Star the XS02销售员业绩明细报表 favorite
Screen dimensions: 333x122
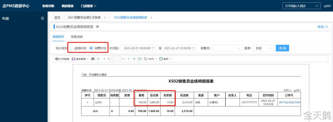click(98, 27)
